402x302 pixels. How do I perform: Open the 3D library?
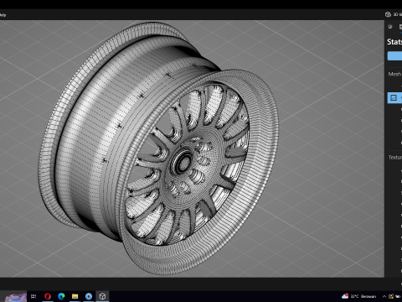tap(394, 14)
